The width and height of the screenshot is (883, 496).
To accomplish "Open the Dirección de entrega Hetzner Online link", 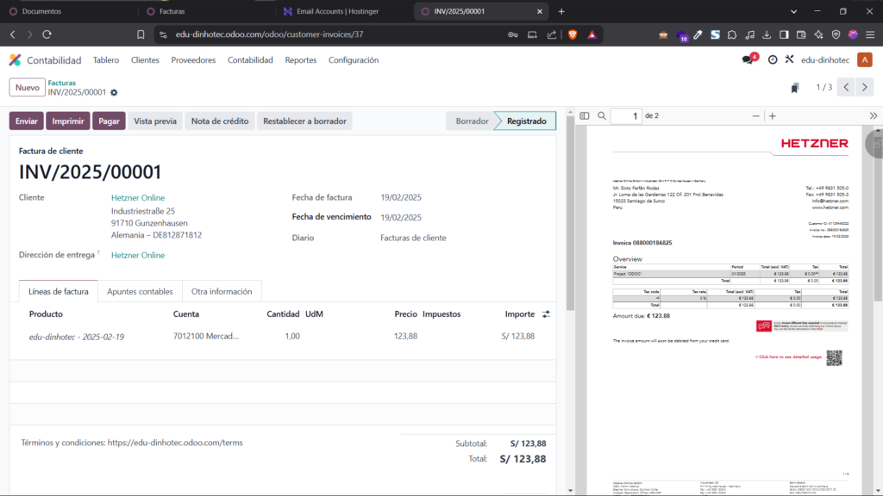I will point(138,255).
